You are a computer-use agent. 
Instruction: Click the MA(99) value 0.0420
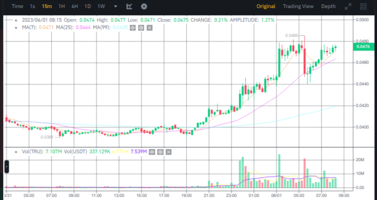point(120,27)
